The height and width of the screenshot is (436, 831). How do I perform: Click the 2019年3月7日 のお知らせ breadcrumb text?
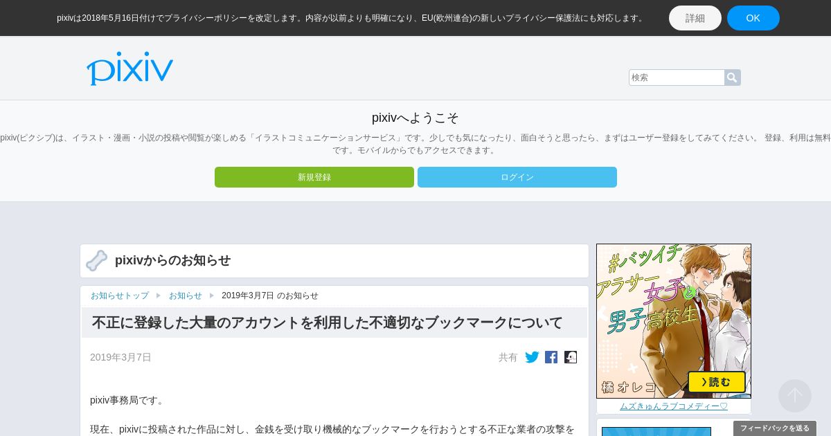click(x=270, y=296)
